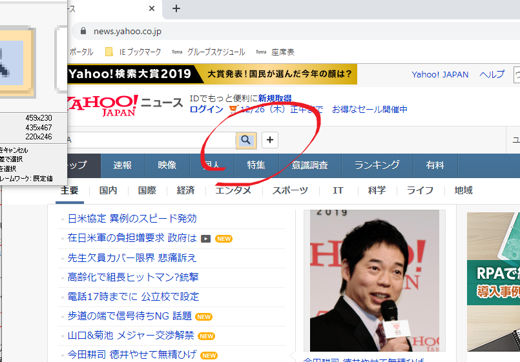Click the 435x467 size entry in left panel
Screen dimensions: 520x362
tap(39, 128)
